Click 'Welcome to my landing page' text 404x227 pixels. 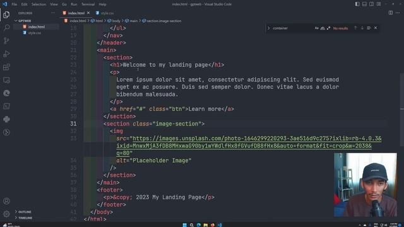coord(165,65)
